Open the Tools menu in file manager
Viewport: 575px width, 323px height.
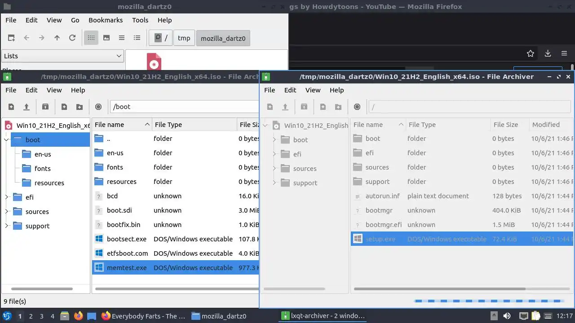pyautogui.click(x=140, y=20)
